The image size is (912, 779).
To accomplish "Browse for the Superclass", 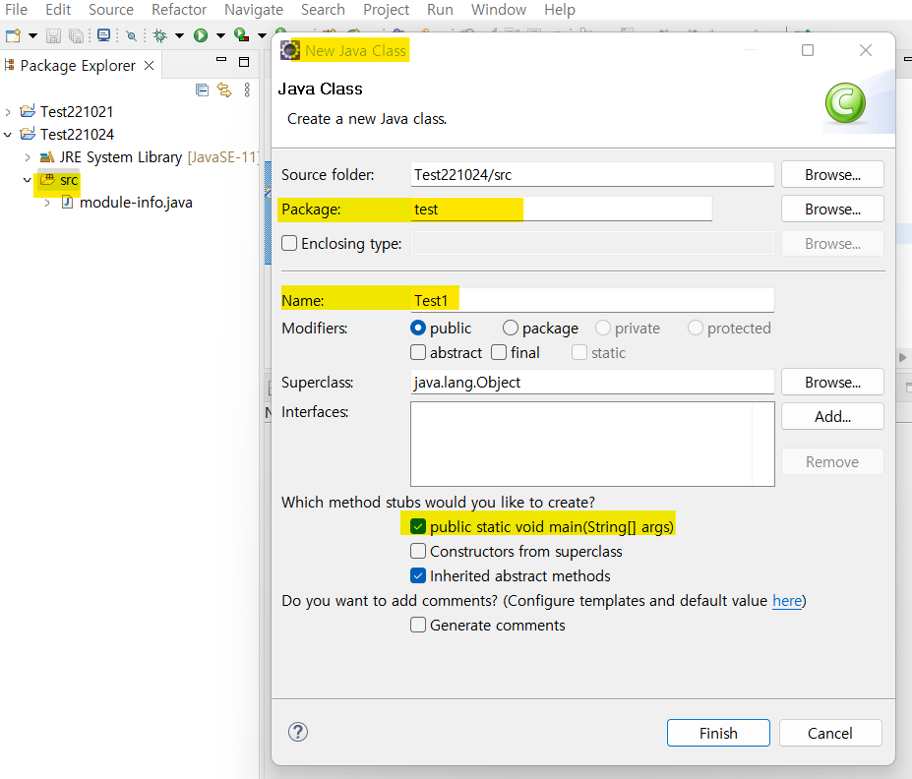I will coord(832,382).
